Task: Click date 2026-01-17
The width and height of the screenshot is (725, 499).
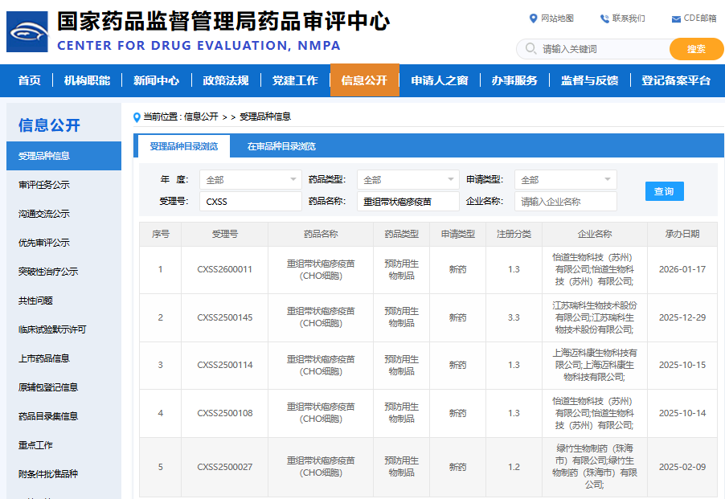Action: pos(682,269)
